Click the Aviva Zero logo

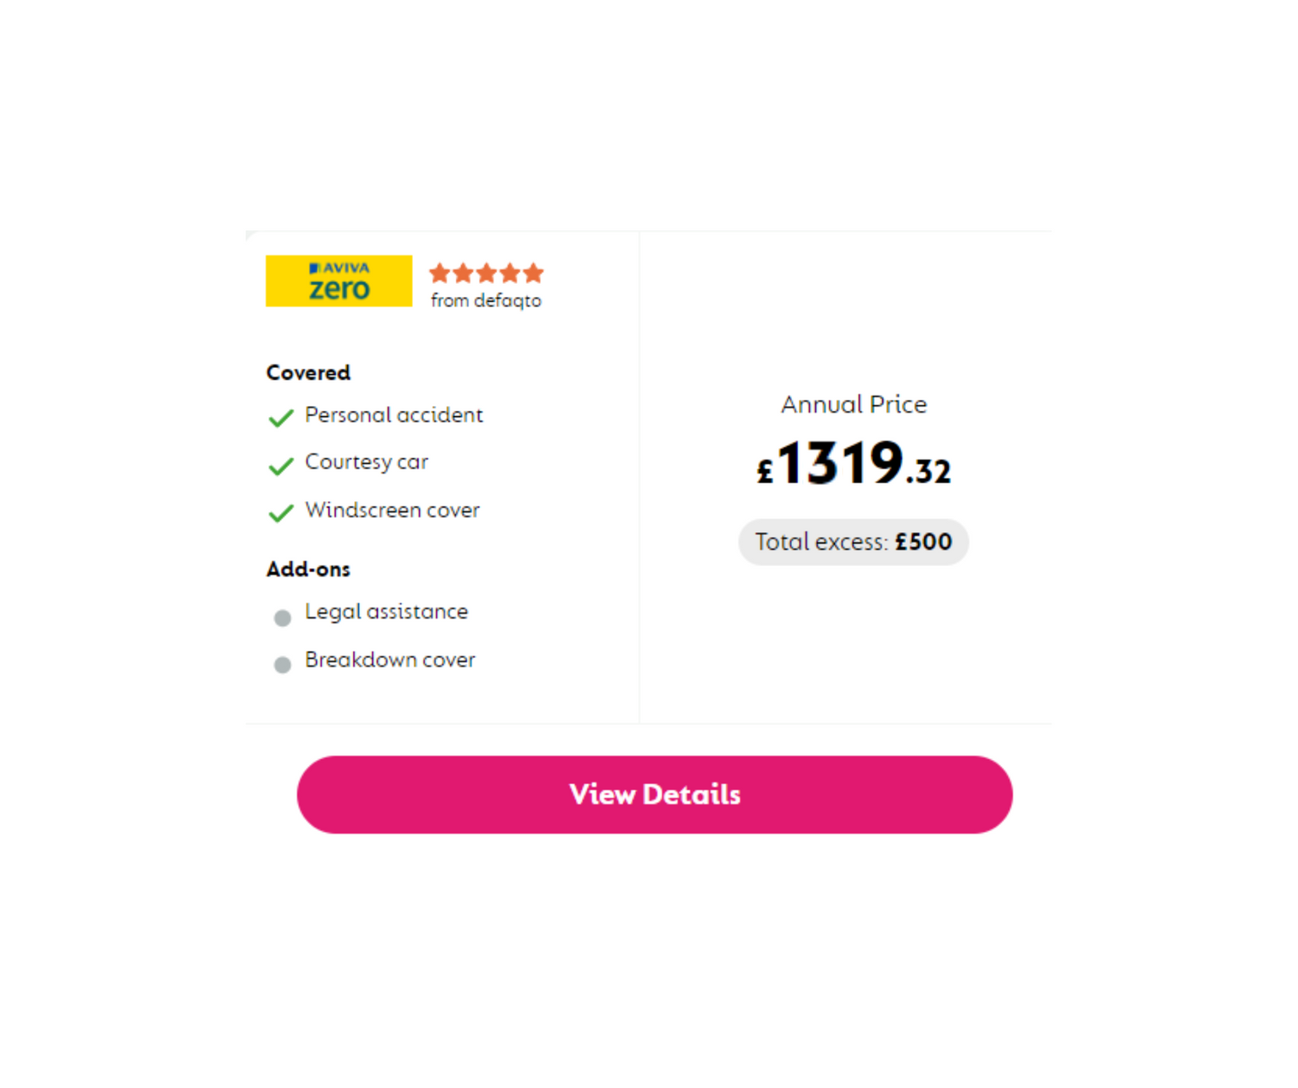pos(338,280)
